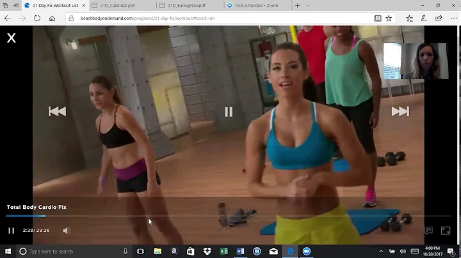Open the Windows Start menu
This screenshot has height=258, width=461.
click(8, 251)
